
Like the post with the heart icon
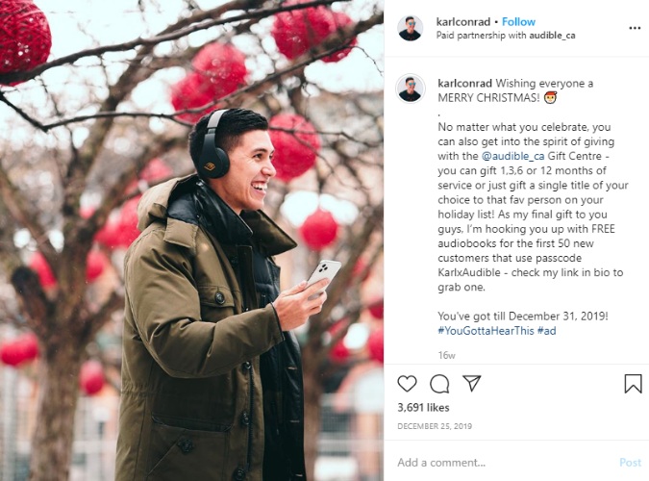[x=407, y=383]
